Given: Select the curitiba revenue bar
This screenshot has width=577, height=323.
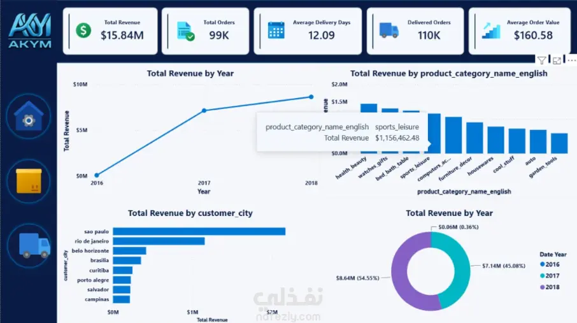Looking at the screenshot, I should click(122, 270).
